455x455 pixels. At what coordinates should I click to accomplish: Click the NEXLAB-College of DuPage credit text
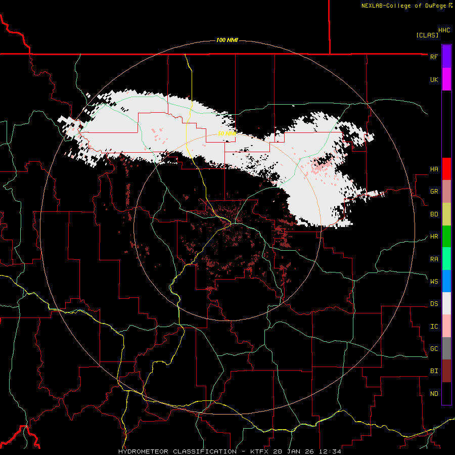[x=404, y=6]
